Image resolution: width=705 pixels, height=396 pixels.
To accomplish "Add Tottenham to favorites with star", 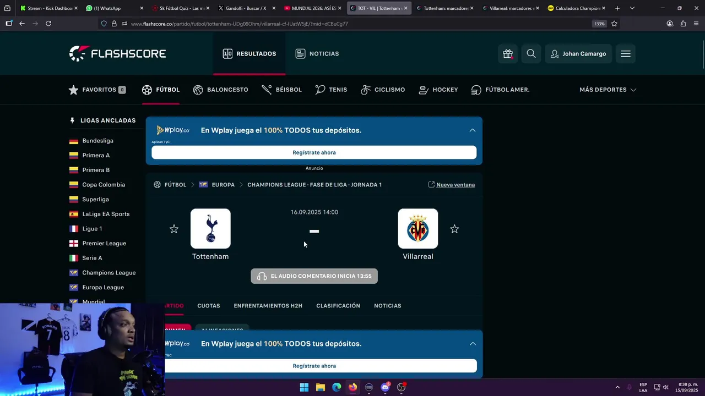I will (x=174, y=229).
